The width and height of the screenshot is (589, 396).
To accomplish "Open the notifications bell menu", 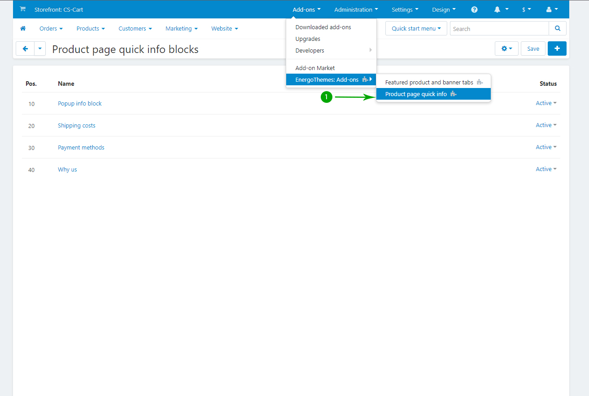I will click(501, 9).
